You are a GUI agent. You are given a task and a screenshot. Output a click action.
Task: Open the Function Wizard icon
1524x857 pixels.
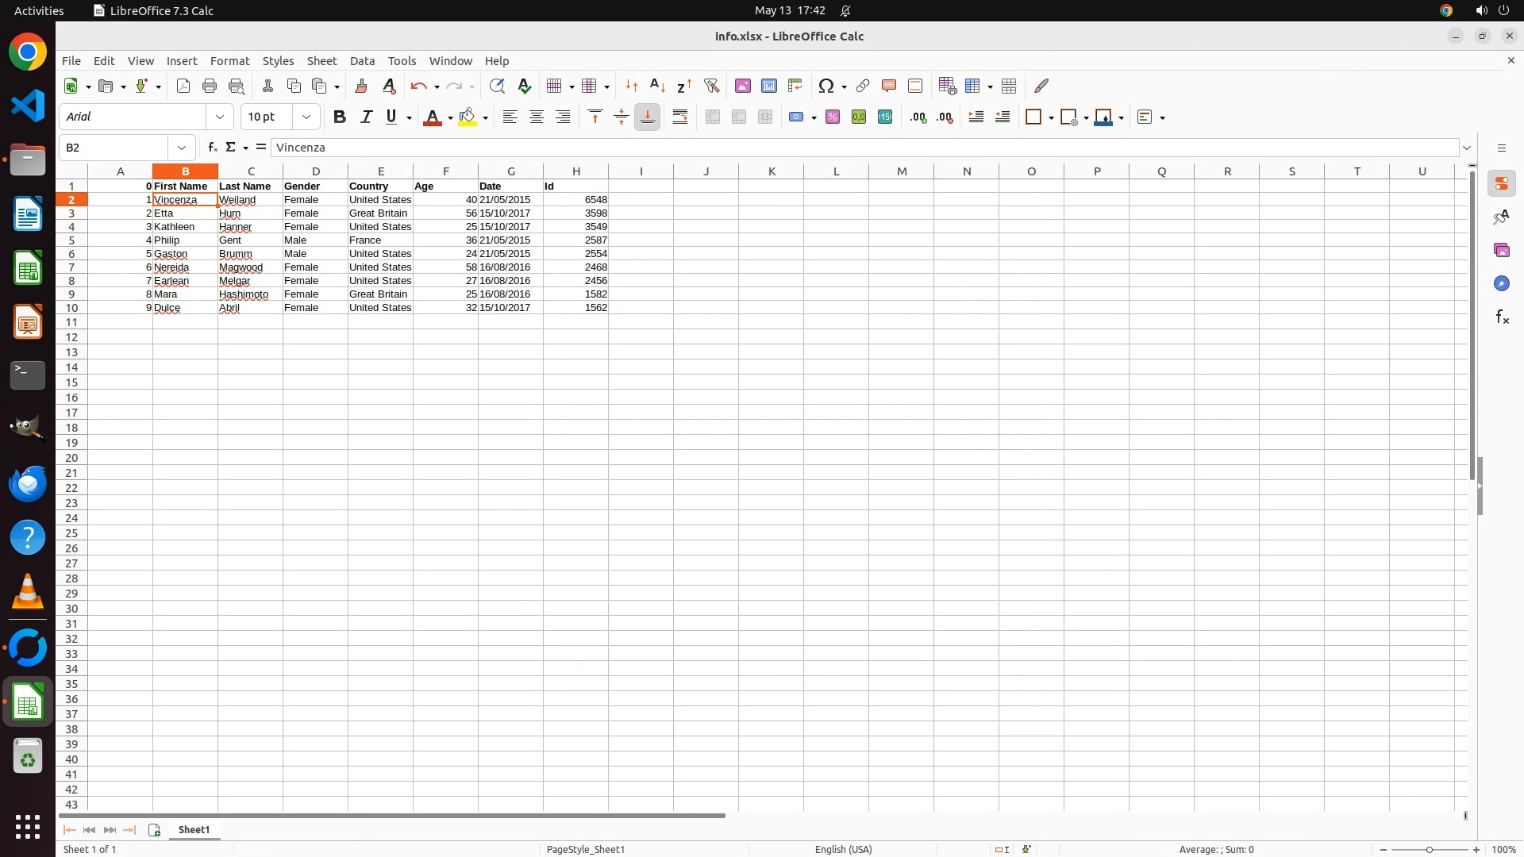point(212,148)
